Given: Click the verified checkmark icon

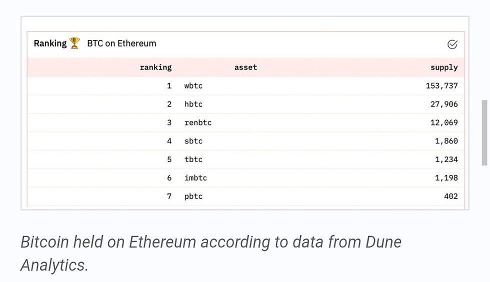Looking at the screenshot, I should [x=452, y=44].
